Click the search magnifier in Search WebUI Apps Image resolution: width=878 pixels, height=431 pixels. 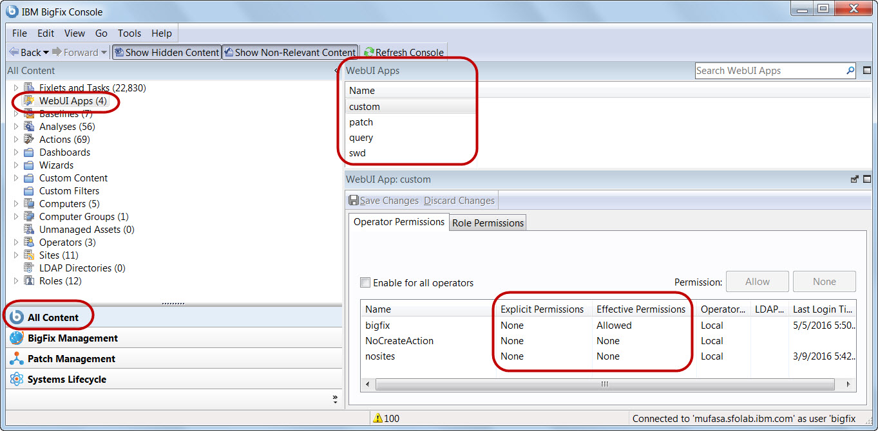tap(851, 71)
